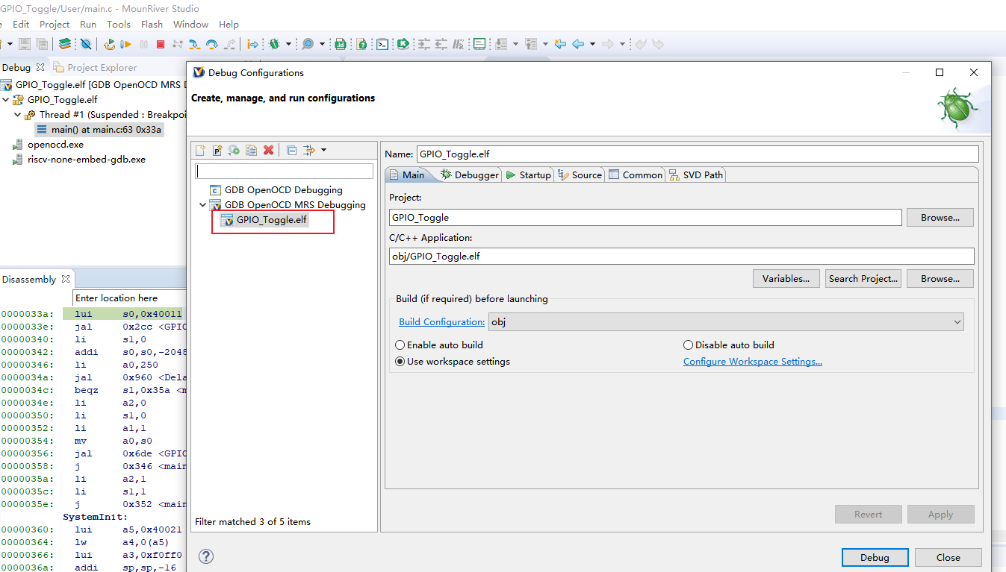Click Instruction Stepping Mode icon
Image resolution: width=1006 pixels, height=572 pixels.
pyautogui.click(x=253, y=44)
